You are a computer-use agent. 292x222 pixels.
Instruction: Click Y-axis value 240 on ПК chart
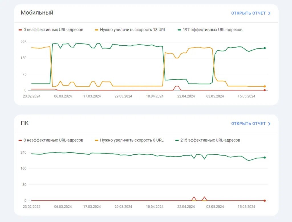23,152
